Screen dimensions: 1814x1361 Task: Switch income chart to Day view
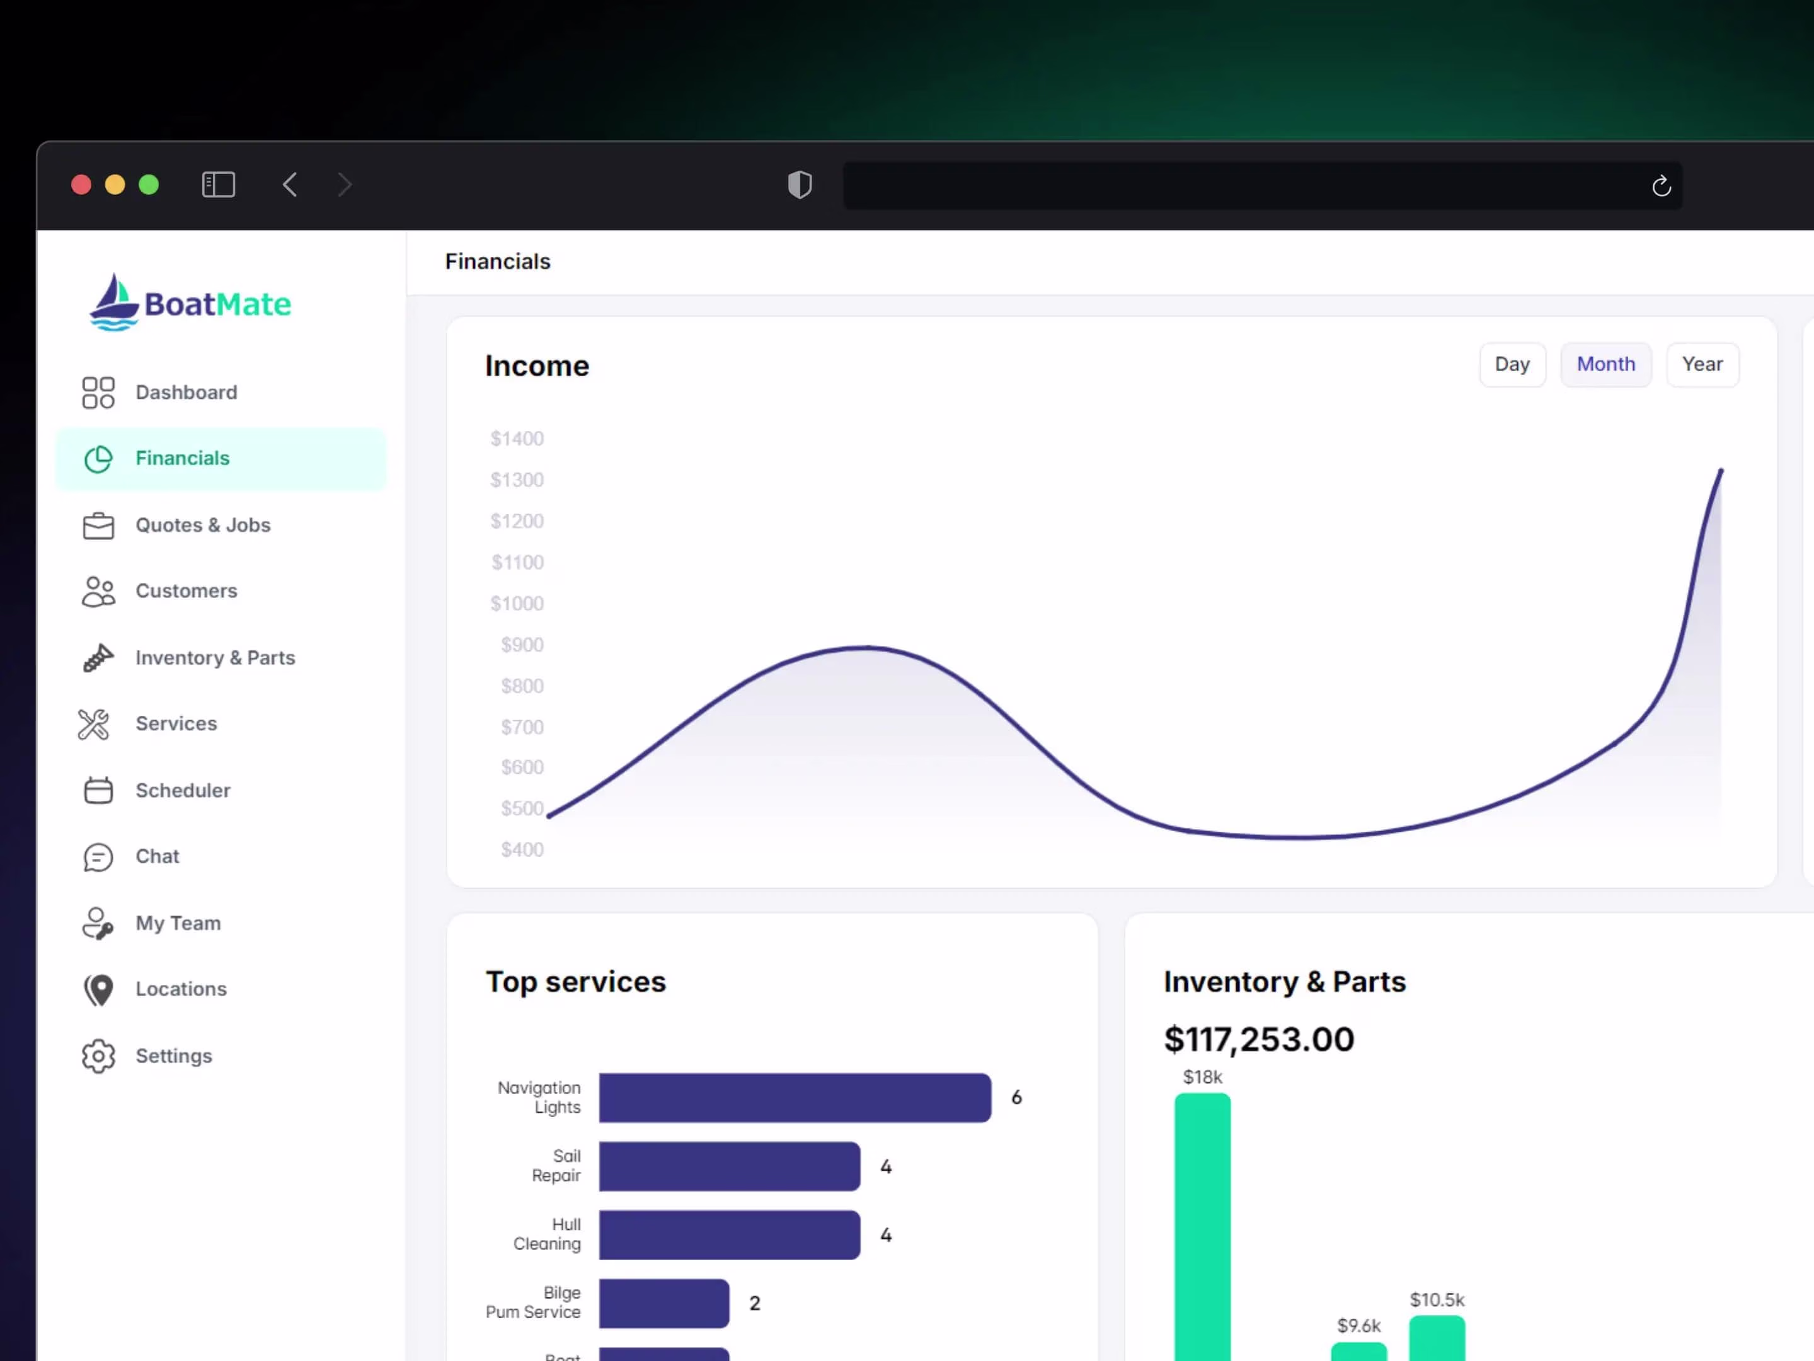[1512, 364]
